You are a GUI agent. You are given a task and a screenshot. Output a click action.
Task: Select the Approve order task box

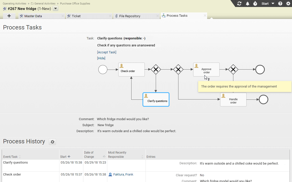(206, 70)
